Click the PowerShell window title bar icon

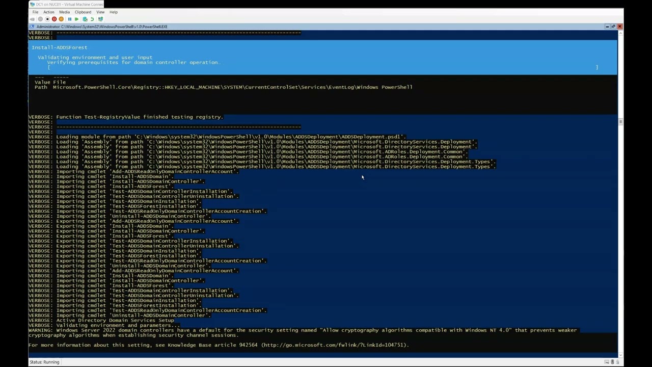pos(32,27)
